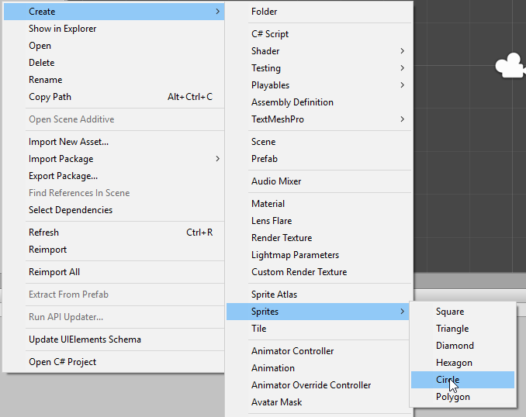Create a new C# Script
The width and height of the screenshot is (526, 417).
click(270, 34)
